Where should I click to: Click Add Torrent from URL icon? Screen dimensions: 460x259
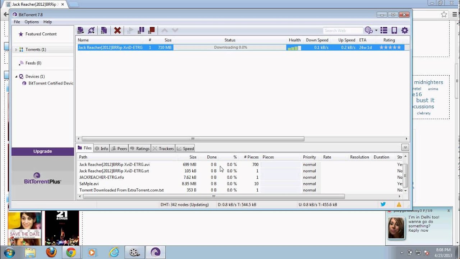[91, 31]
